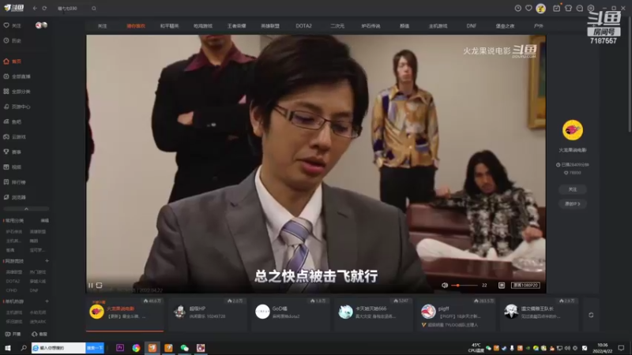632x355 pixels.
Task: Select the 王者荣耀 tab
Action: pos(236,26)
